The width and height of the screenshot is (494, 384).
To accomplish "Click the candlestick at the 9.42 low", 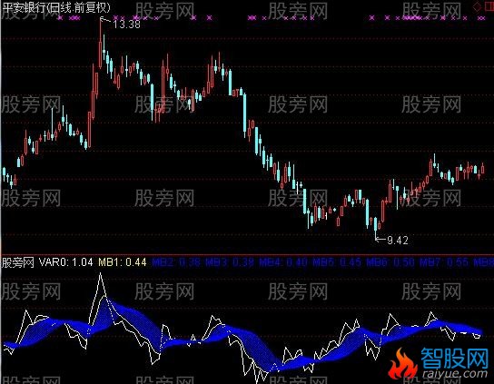I will pyautogui.click(x=376, y=228).
